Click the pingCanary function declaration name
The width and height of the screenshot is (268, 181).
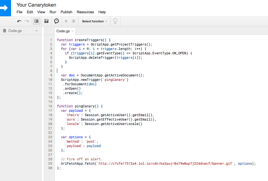click(85, 106)
